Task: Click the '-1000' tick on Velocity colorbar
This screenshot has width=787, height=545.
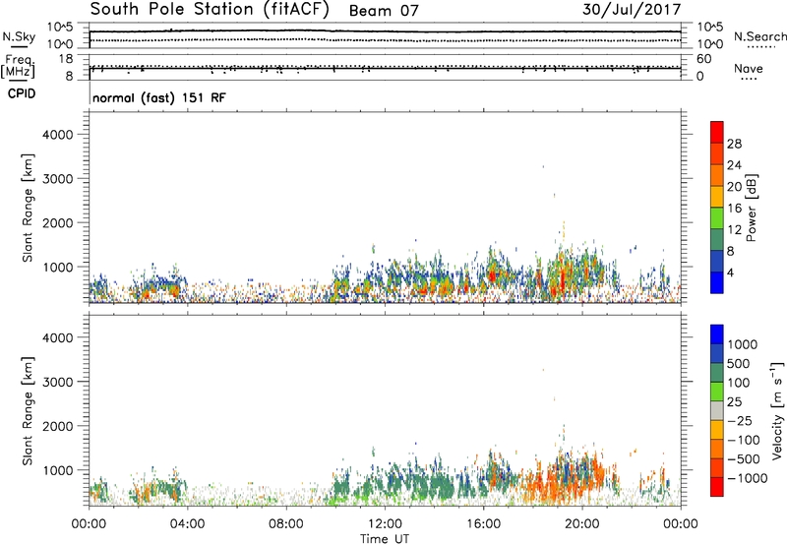Action: coord(747,478)
